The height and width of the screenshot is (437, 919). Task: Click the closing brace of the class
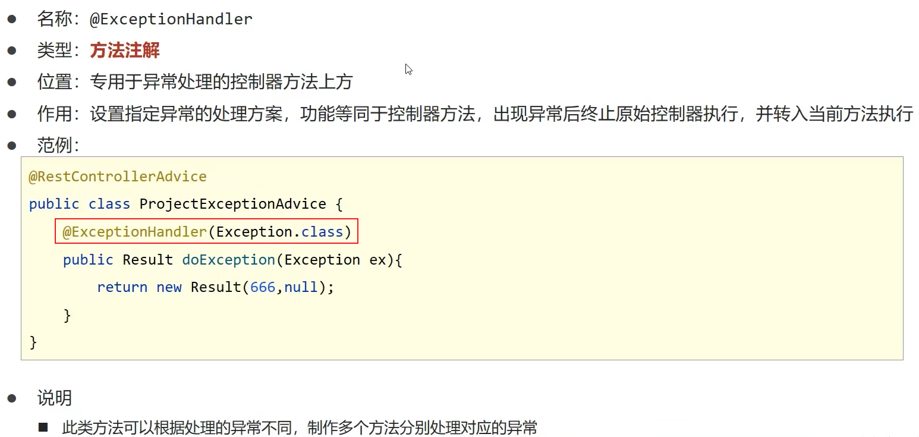click(33, 342)
